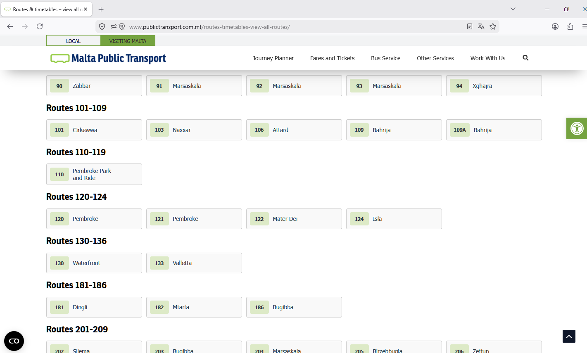Image resolution: width=587 pixels, height=353 pixels.
Task: Open route 91 Marsaskala
Action: [x=194, y=86]
